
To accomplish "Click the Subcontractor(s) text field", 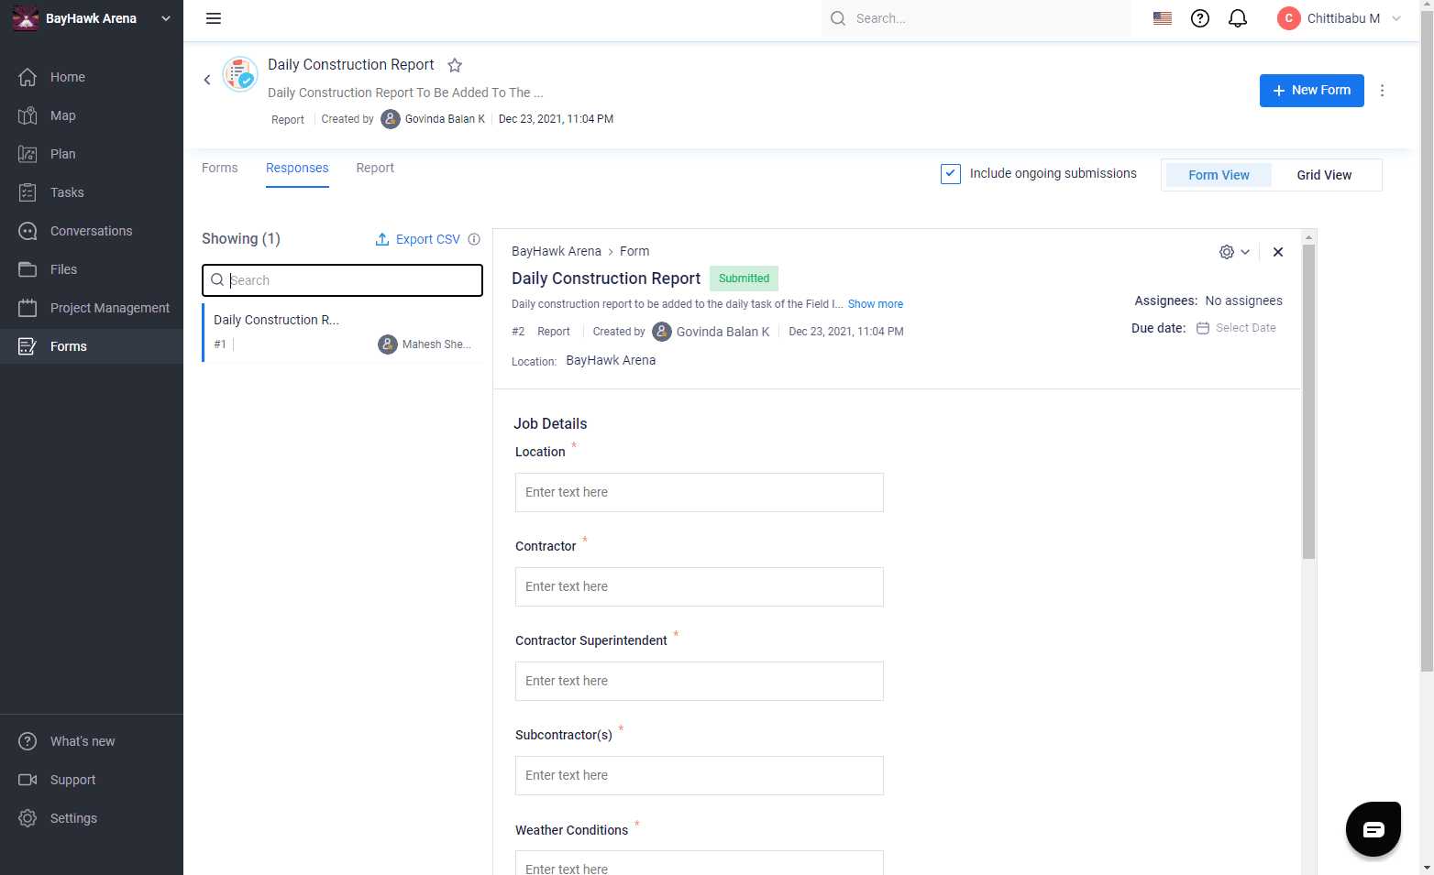I will (x=700, y=776).
